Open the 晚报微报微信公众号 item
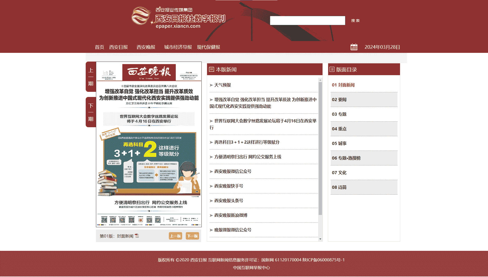 coord(233,230)
